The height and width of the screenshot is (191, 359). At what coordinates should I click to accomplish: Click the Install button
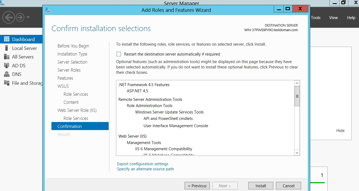[260, 186]
